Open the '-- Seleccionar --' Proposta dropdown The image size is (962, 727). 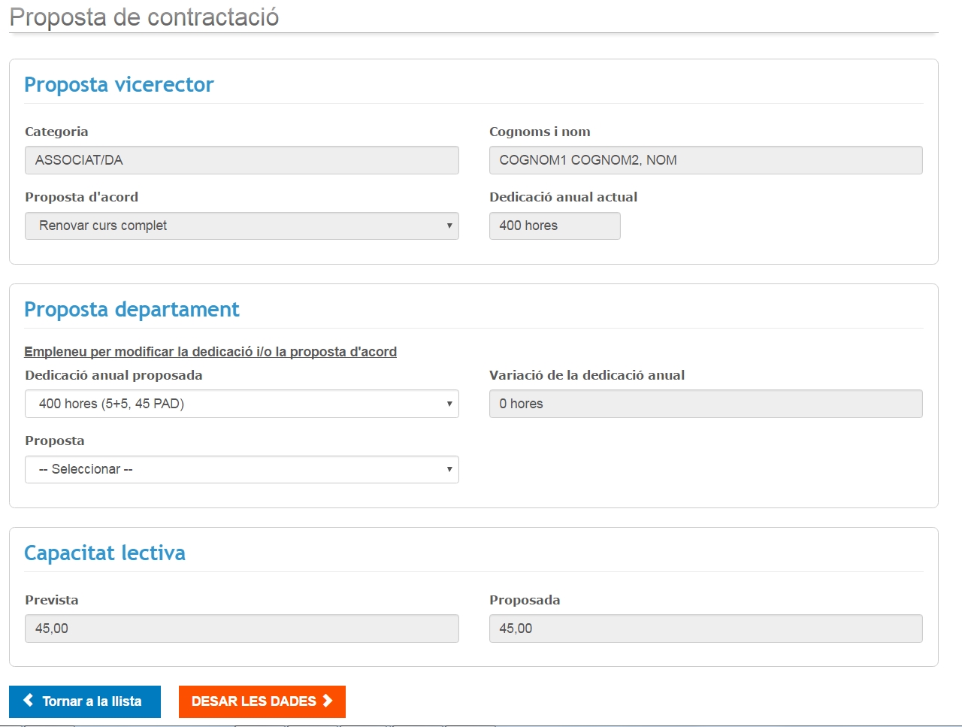click(241, 469)
